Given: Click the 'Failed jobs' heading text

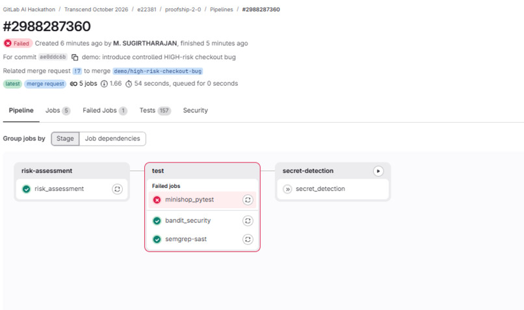Looking at the screenshot, I should (166, 186).
